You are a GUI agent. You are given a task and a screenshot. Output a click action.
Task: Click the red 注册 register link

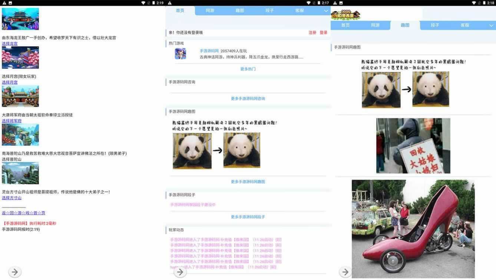coord(313,33)
